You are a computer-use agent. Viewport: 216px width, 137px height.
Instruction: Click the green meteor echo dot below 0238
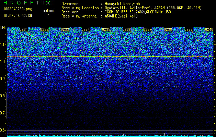coord(164,111)
